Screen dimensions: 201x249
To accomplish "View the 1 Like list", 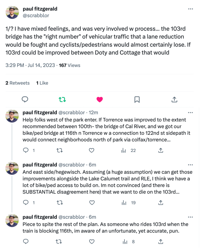I will (42, 83).
